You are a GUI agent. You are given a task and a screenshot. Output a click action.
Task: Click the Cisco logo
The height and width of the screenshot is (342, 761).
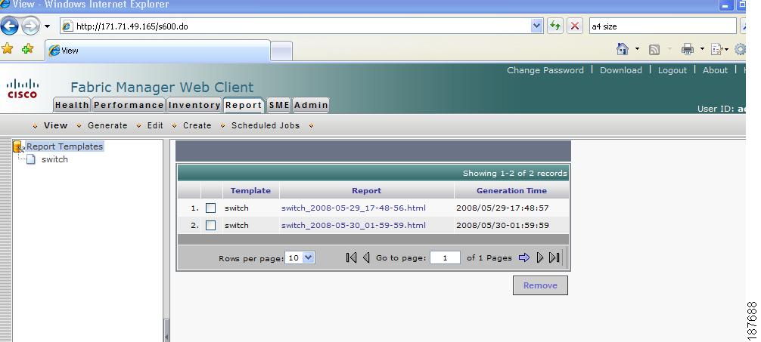(x=23, y=88)
